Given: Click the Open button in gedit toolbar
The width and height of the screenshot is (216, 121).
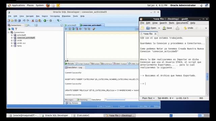Looking at the screenshot, I should coord(151,28).
